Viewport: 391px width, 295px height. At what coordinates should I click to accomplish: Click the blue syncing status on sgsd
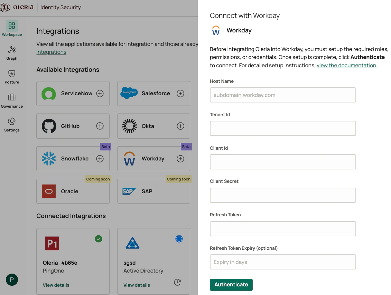tap(179, 239)
